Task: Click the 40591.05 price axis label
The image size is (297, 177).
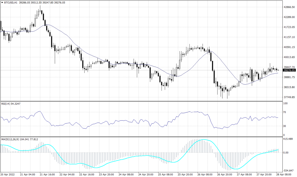Action: point(289,47)
